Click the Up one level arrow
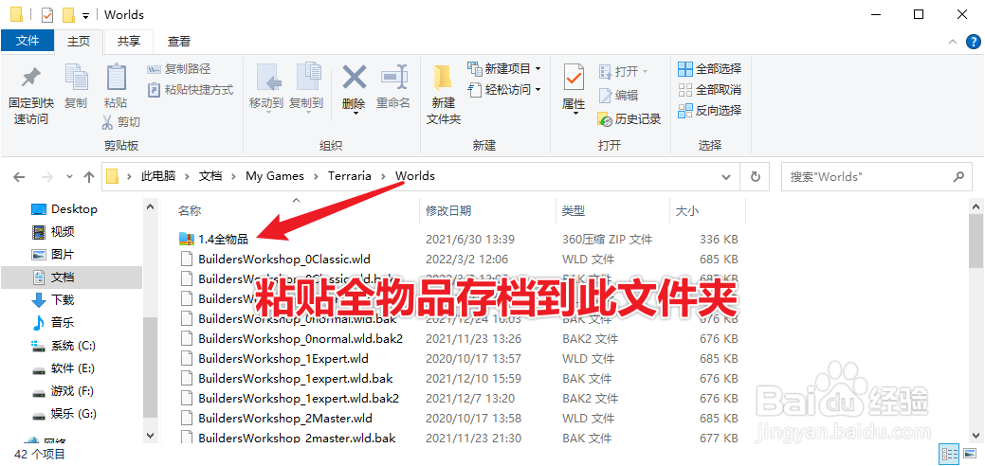Image resolution: width=985 pixels, height=466 pixels. pos(89,177)
